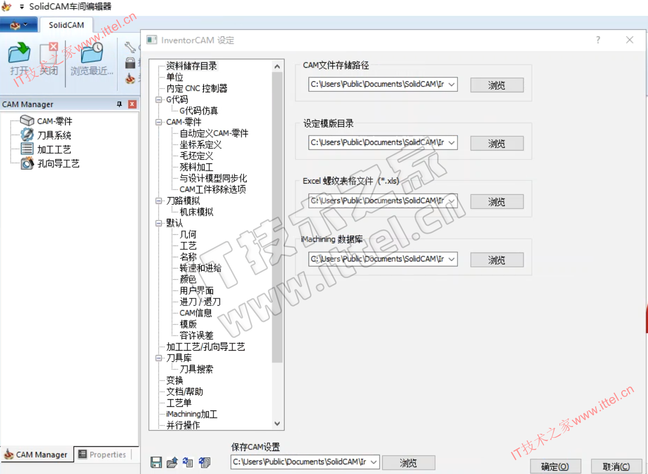Viewport: 648px width, 474px height.
Task: Select 与设计模型同步化 in settings tree
Action: pos(214,178)
